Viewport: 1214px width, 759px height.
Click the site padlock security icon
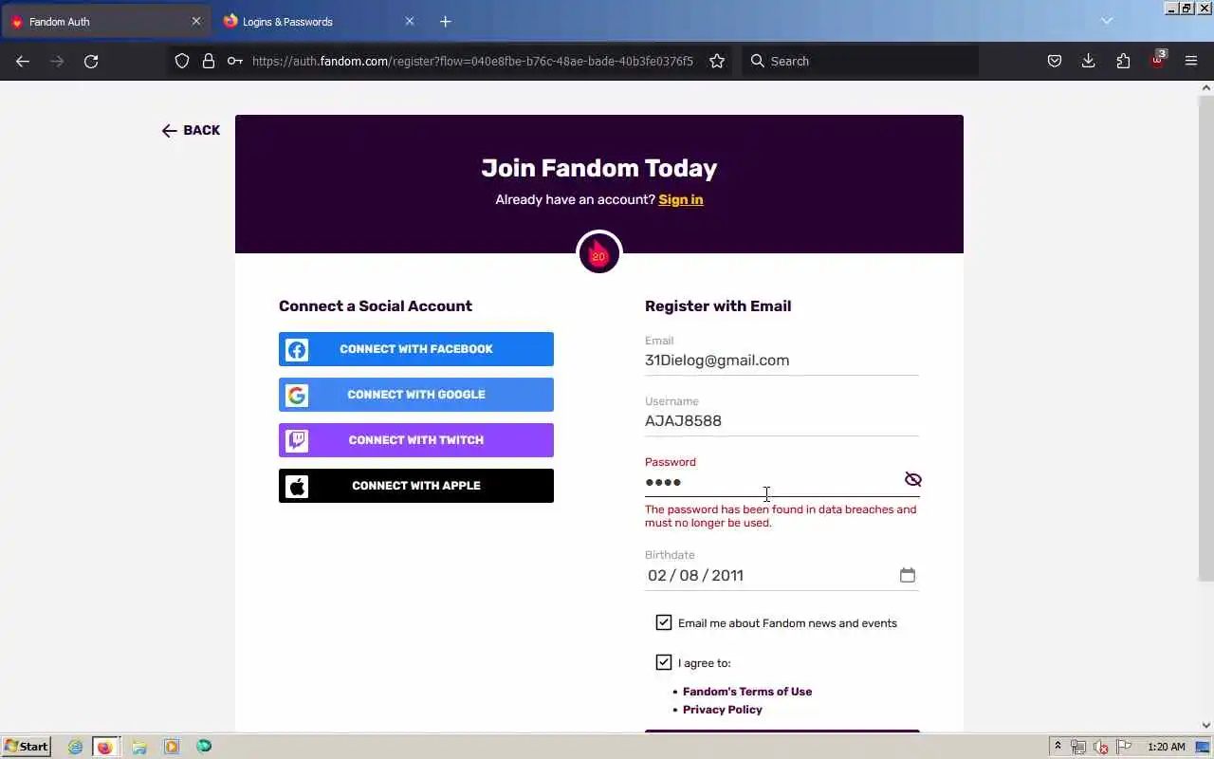(209, 61)
